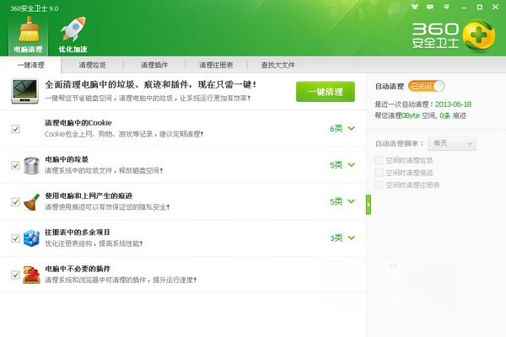Expand the 6类 chevron for Cookie
This screenshot has width=506, height=337.
[352, 128]
